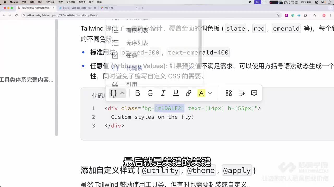Reload the current page
334x187 pixels.
pyautogui.click(x=16, y=15)
